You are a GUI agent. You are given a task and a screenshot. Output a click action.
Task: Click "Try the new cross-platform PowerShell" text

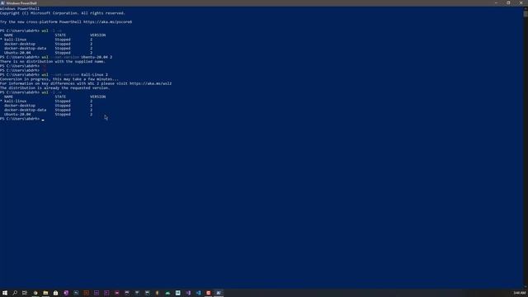click(40, 22)
